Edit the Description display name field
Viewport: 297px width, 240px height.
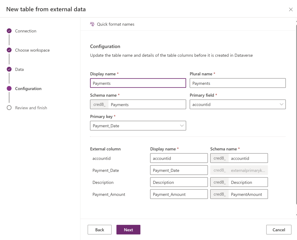pos(179,182)
